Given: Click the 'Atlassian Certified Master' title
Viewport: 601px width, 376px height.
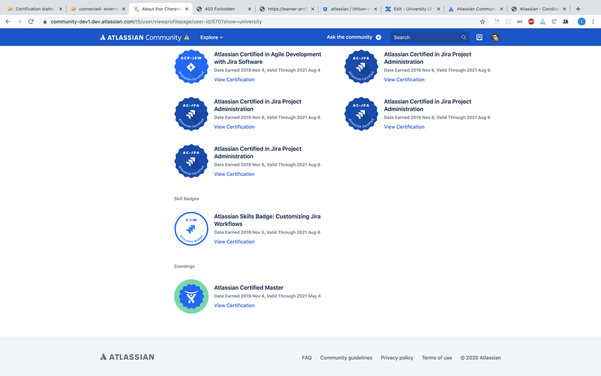Looking at the screenshot, I should tap(249, 288).
